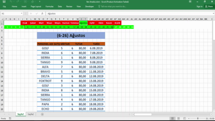Switch to Page Break Preview icon

click(x=184, y=118)
